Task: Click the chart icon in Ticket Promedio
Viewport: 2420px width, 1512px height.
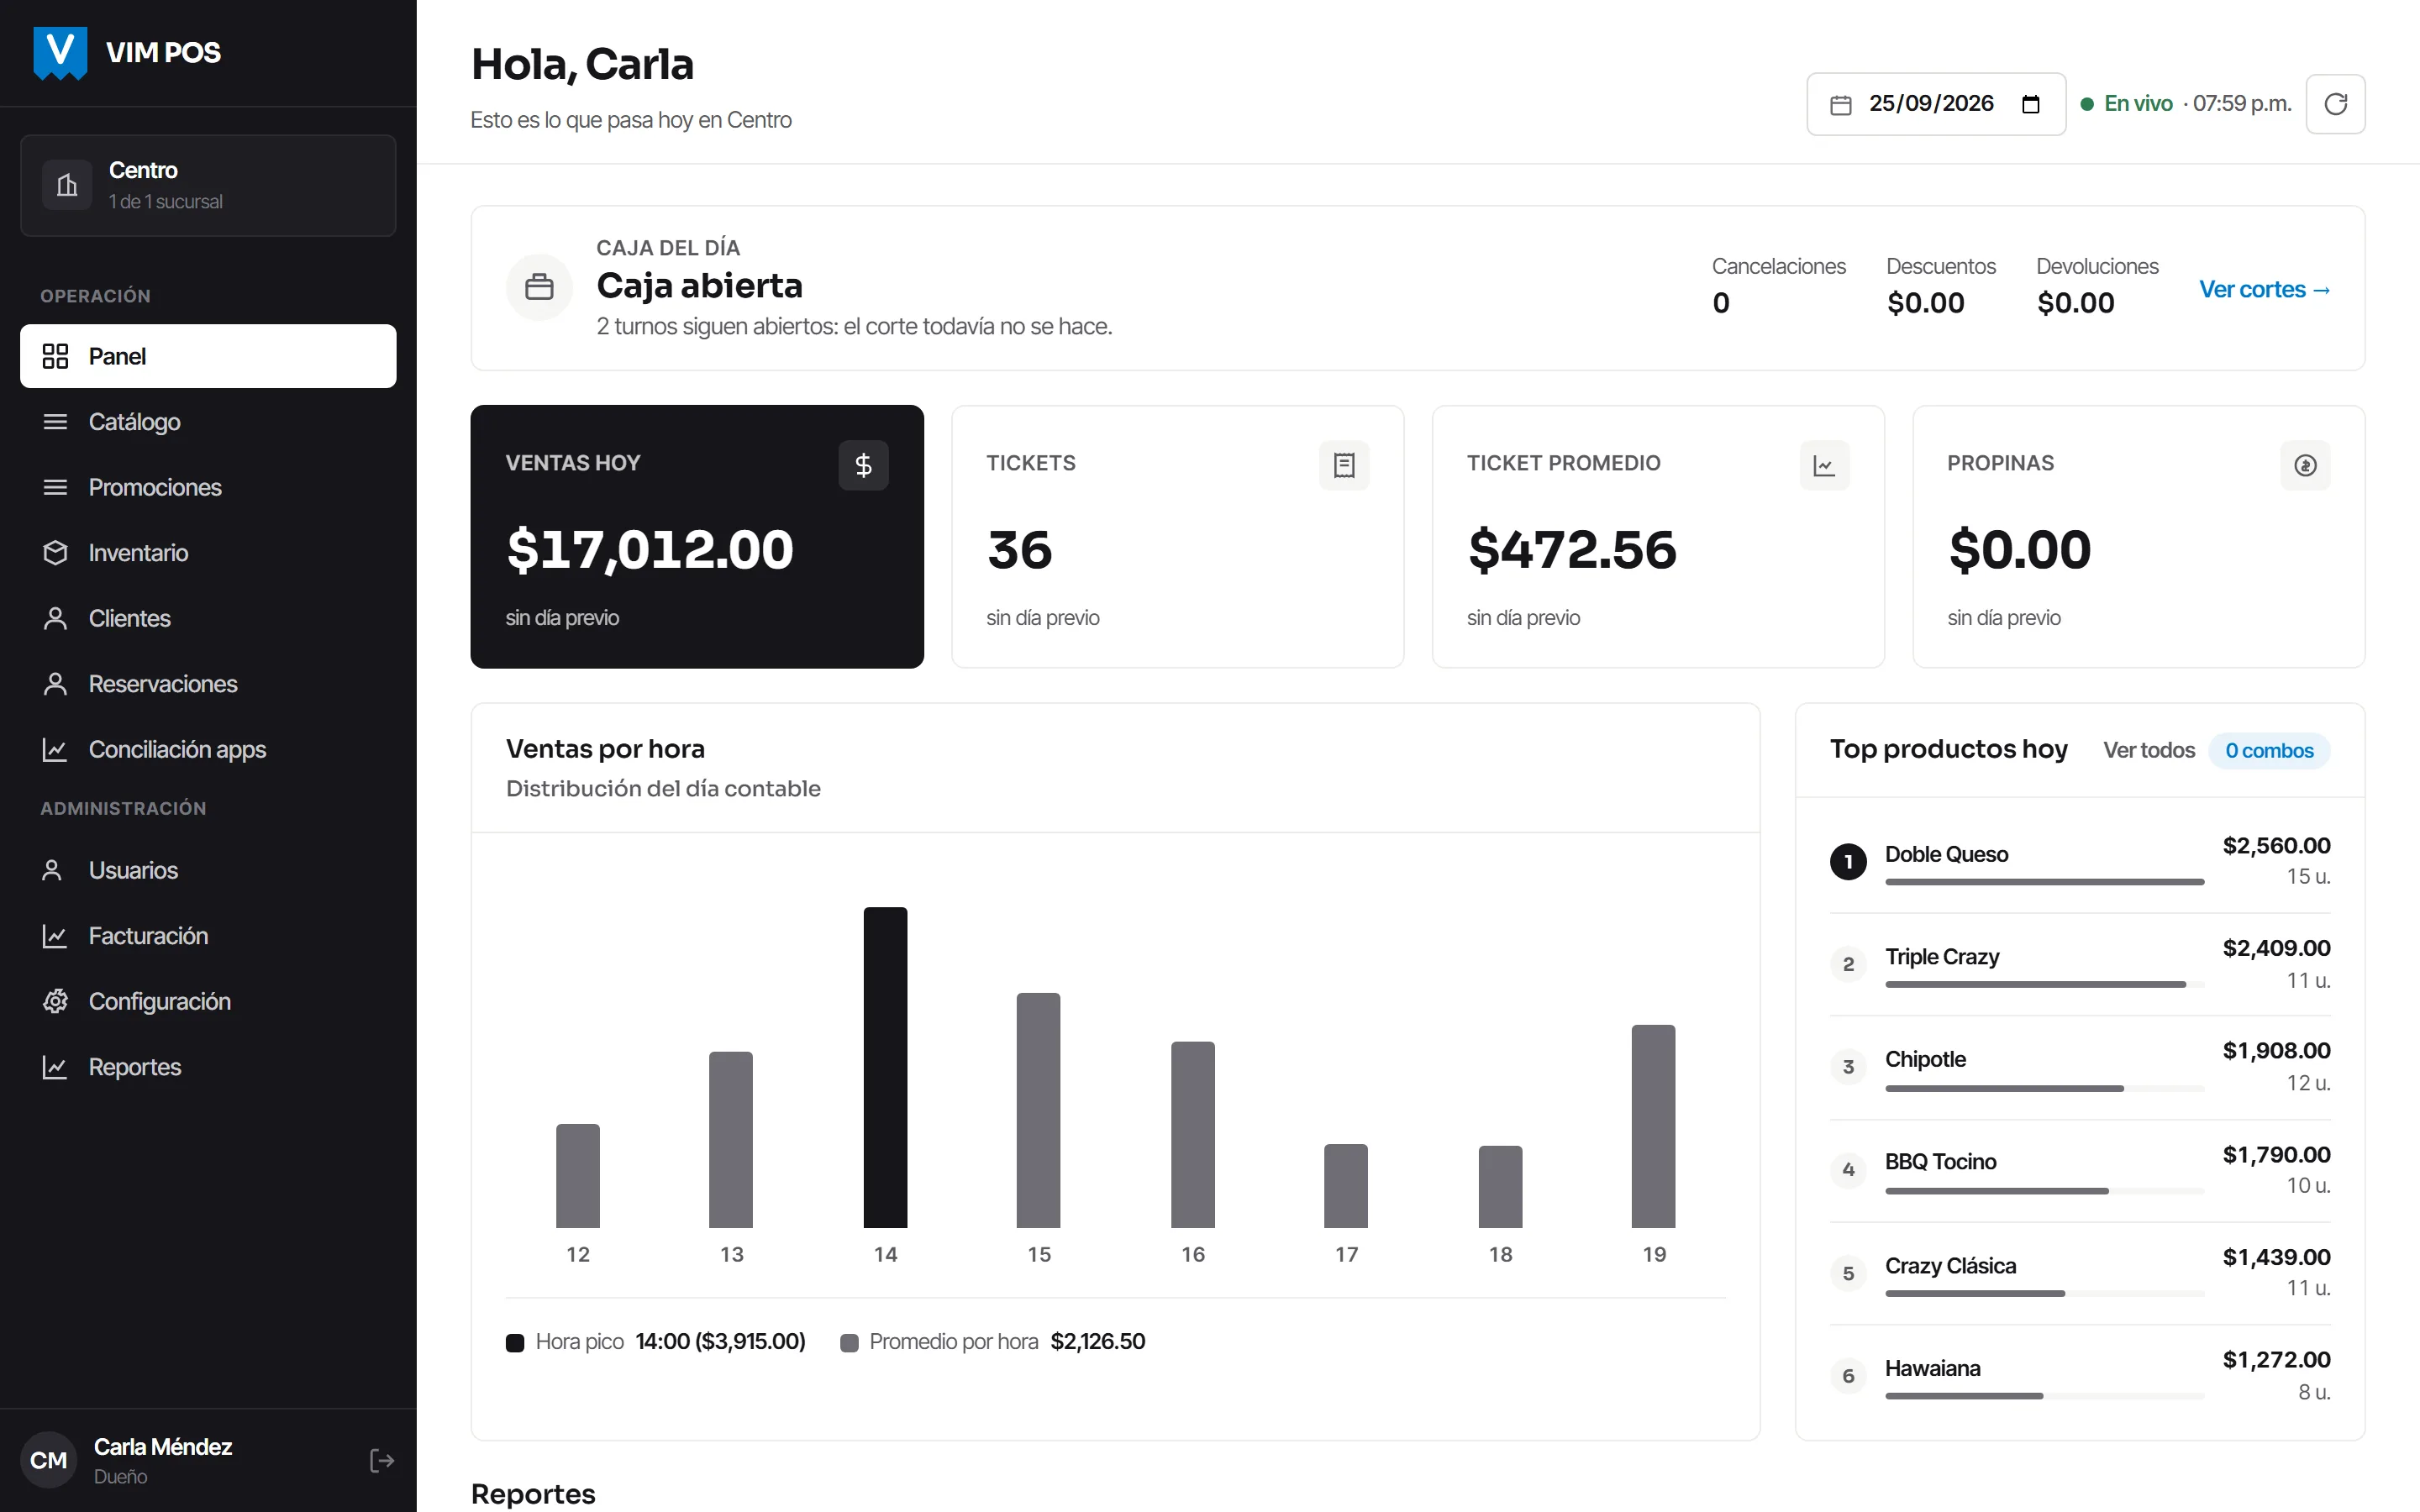Action: point(1824,465)
